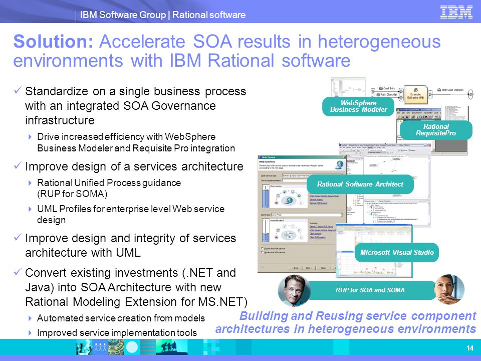
Task: Click the Service implementation input field
Action: [x=295, y=180]
